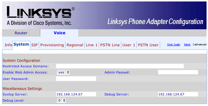The width and height of the screenshot is (208, 106).
Task: Click the User Login link
Action: point(174,45)
